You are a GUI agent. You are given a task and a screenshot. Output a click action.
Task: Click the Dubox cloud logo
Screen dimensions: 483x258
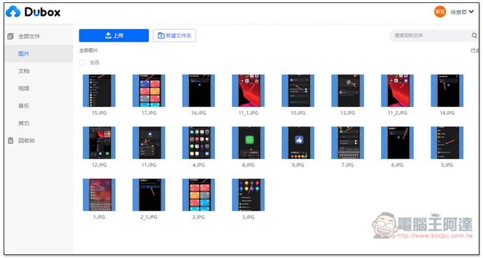coord(14,12)
